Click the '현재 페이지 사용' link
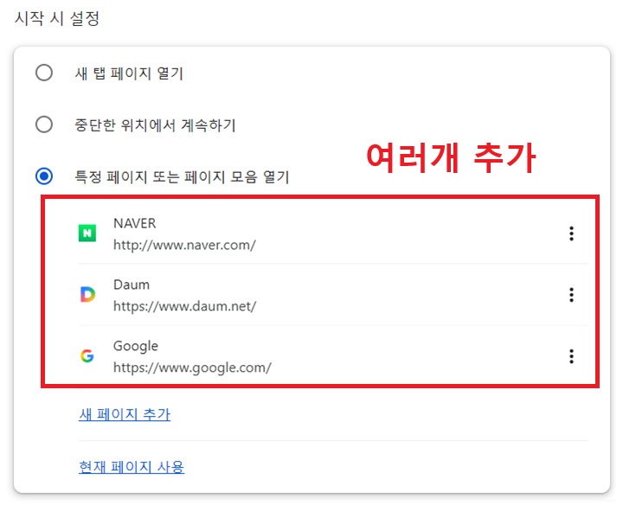This screenshot has width=623, height=505. coord(132,466)
